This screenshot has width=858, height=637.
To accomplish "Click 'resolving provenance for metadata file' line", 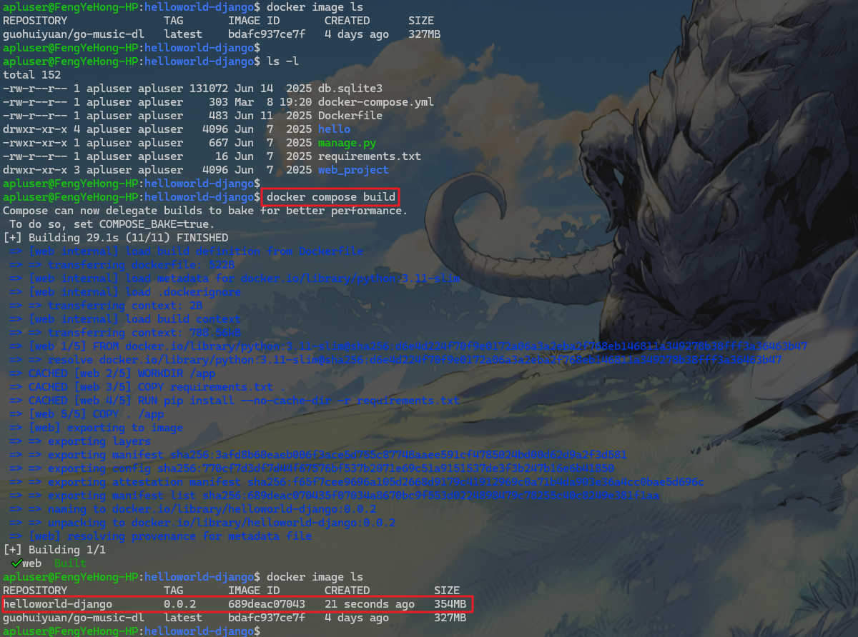I will pyautogui.click(x=161, y=536).
